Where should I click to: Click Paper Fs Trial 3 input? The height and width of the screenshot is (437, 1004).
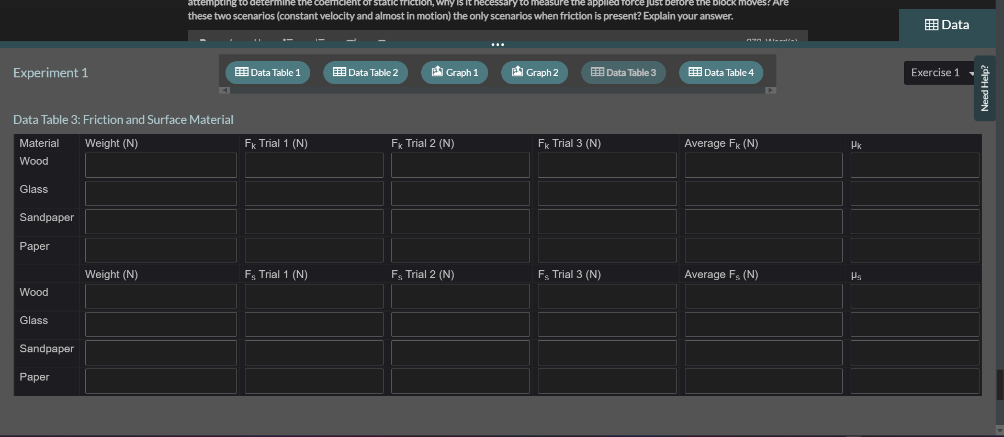[x=607, y=381]
